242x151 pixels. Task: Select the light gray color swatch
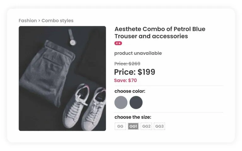[x=121, y=102]
